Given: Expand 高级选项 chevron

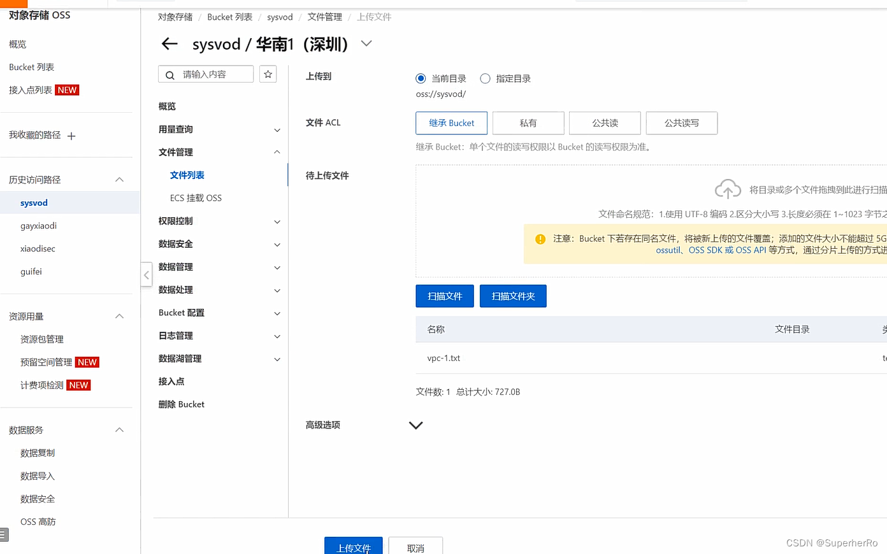Looking at the screenshot, I should click(415, 425).
